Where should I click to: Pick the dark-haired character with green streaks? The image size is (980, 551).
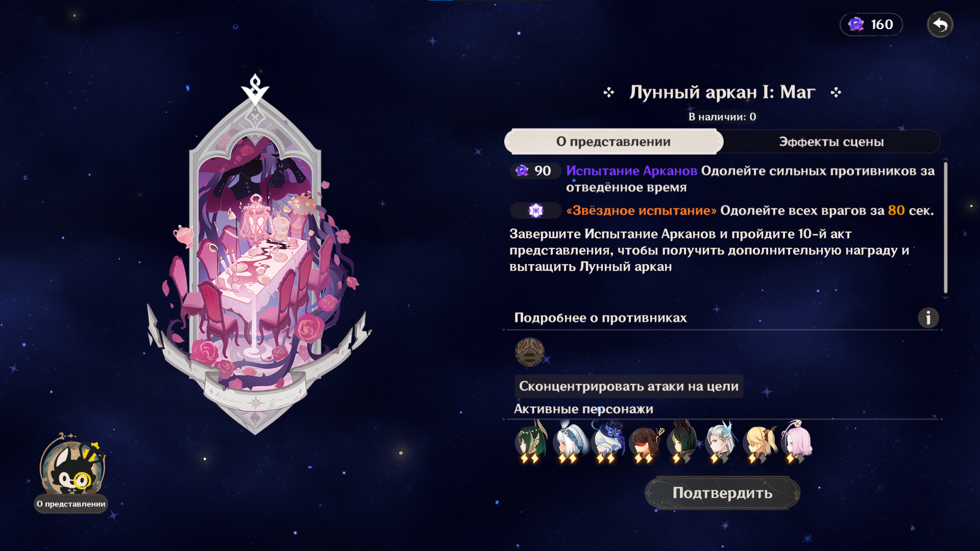tap(682, 441)
